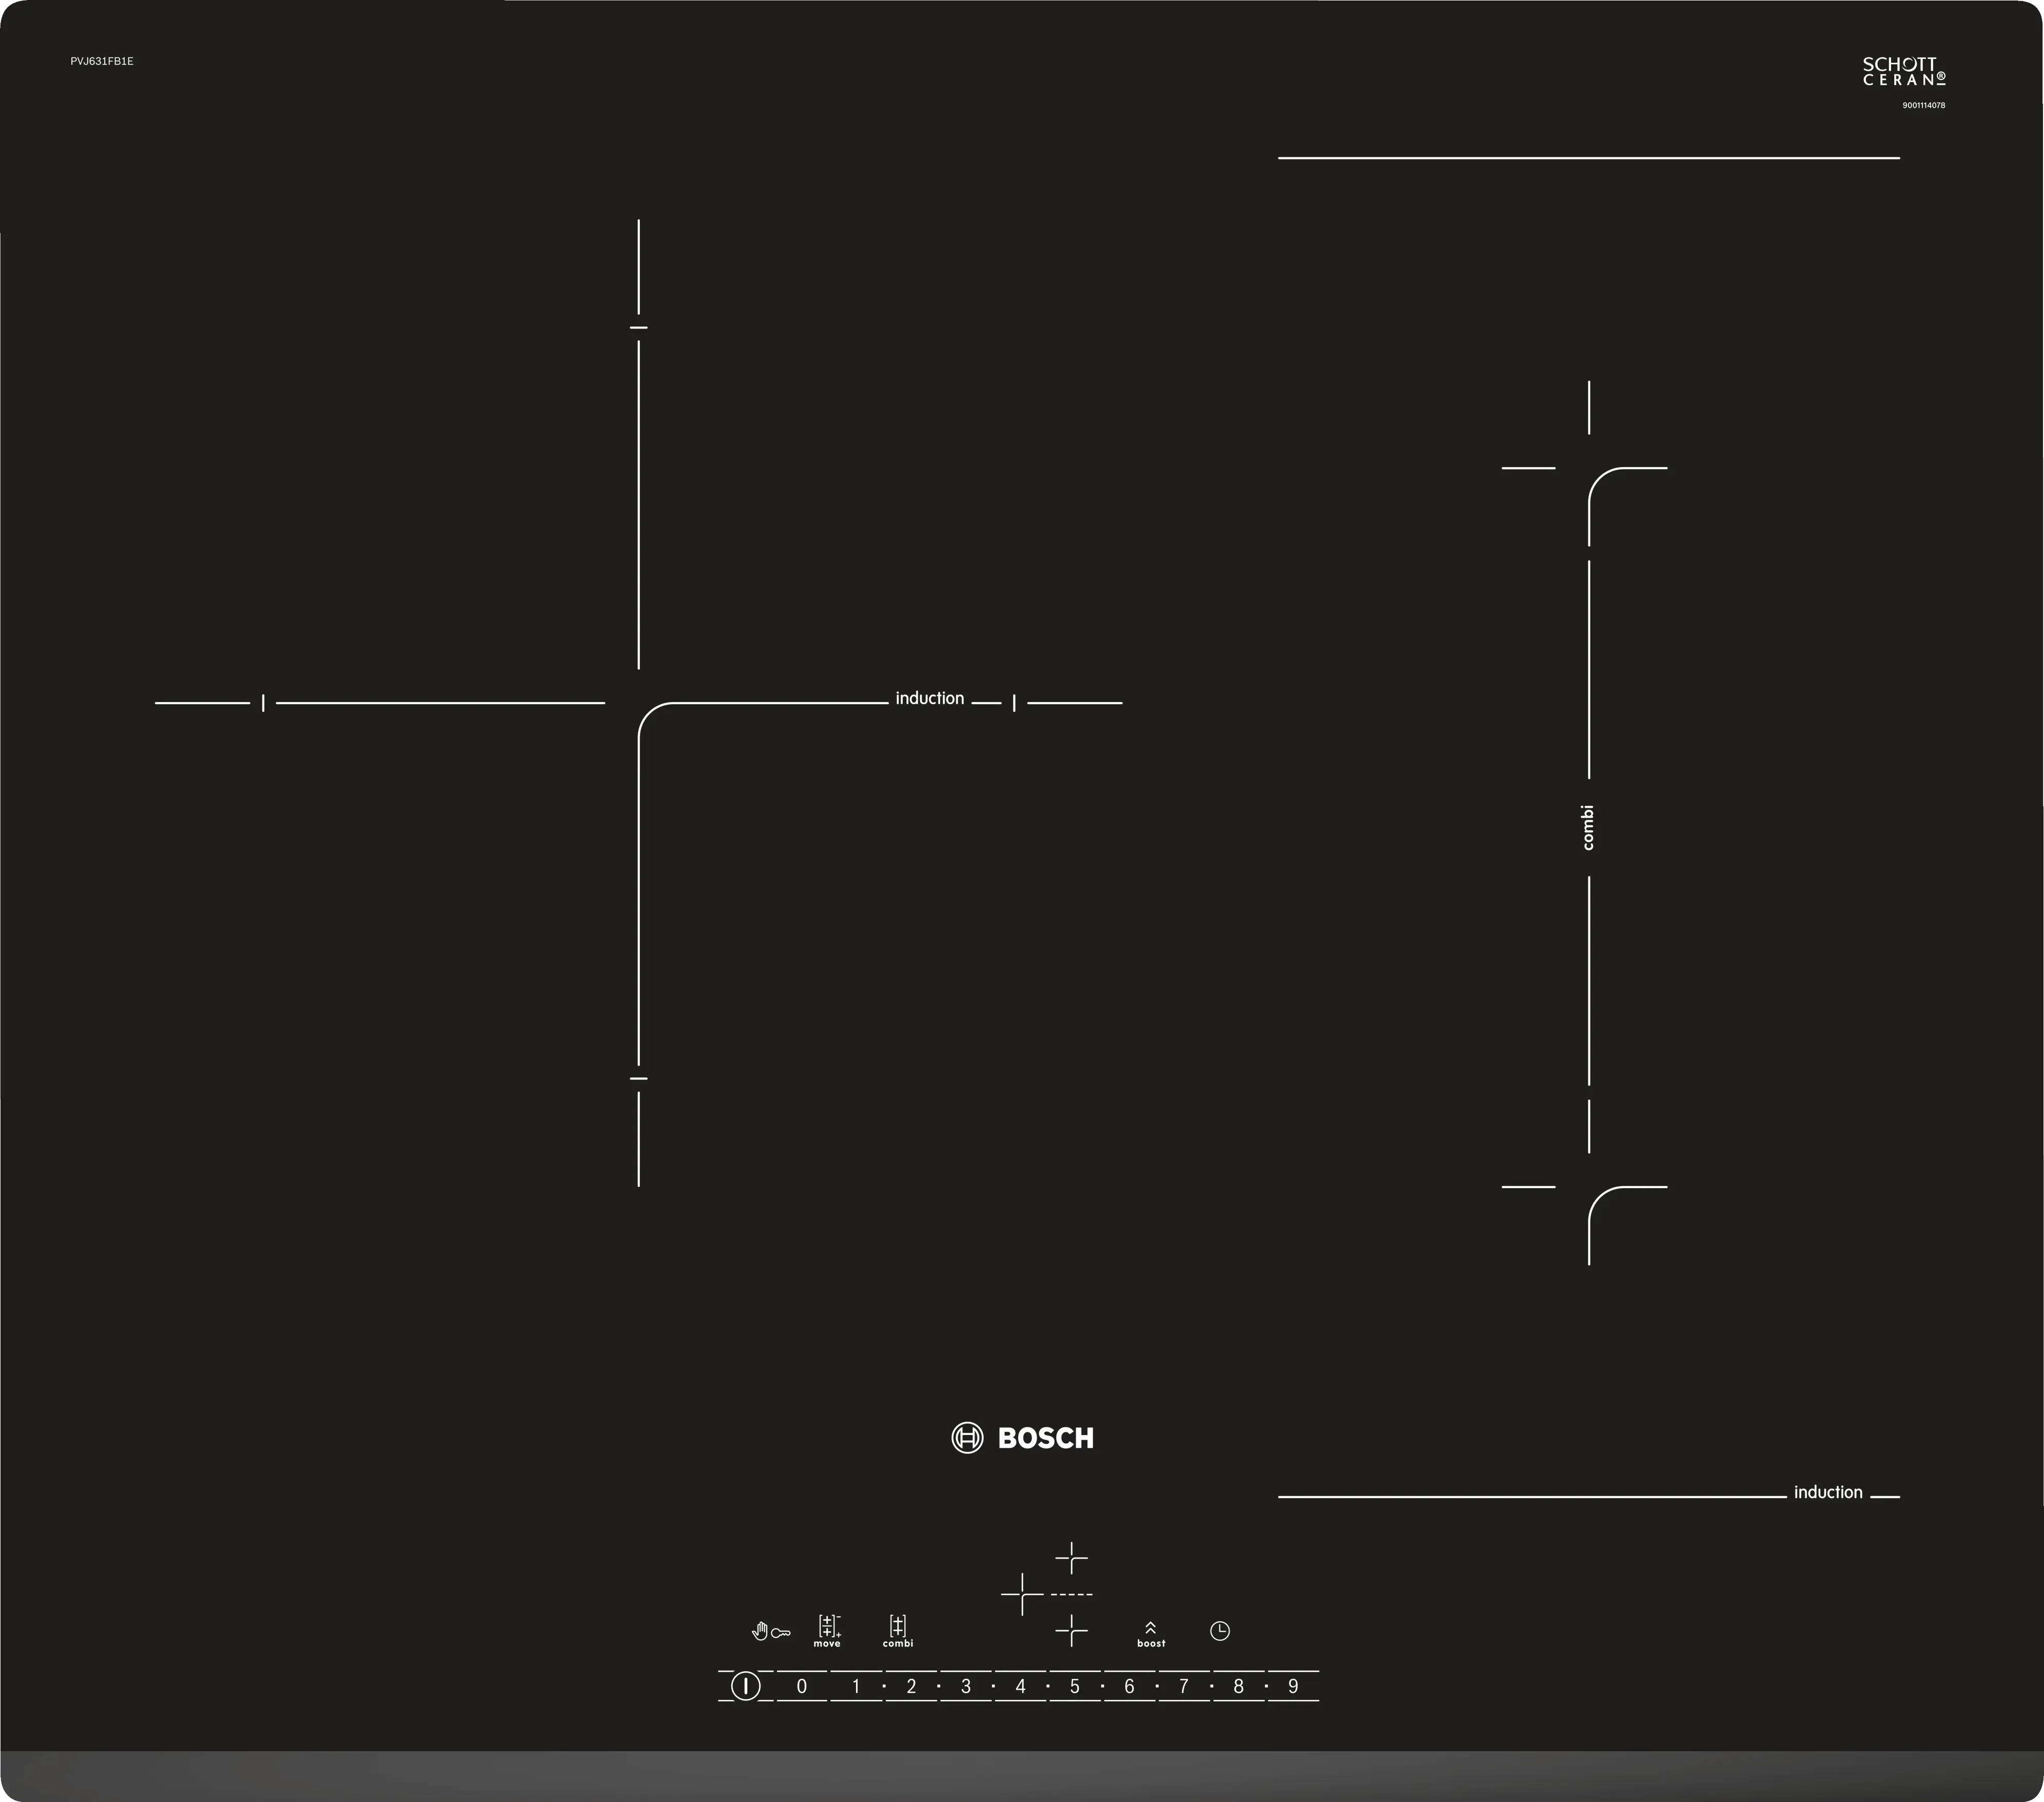
Task: Open the timer clock icon
Action: point(1219,1631)
